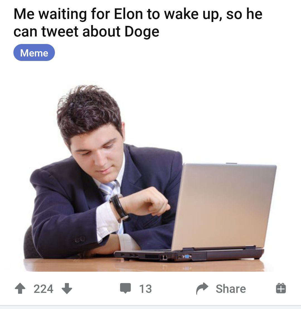
Task: Click the suit jacket sleeve buttons
Action: click(80, 239)
